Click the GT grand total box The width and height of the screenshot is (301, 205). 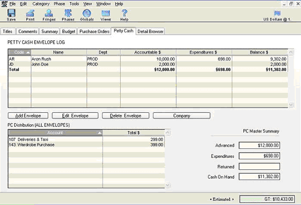point(267,199)
